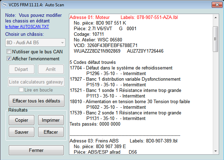Click Labels: 078-907-551-AZA.lbl text
This screenshot has width=224, height=160.
(x=149, y=17)
